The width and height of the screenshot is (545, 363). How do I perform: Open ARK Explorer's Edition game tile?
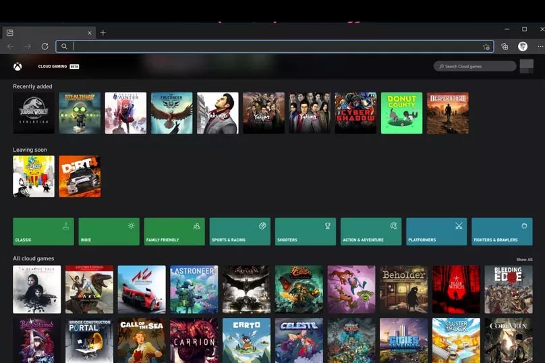(x=89, y=289)
